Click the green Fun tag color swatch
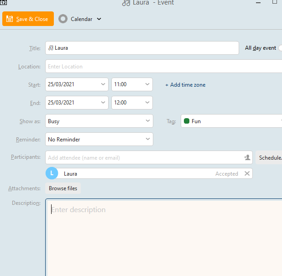Screen dimensions: 282x276 point(187,121)
